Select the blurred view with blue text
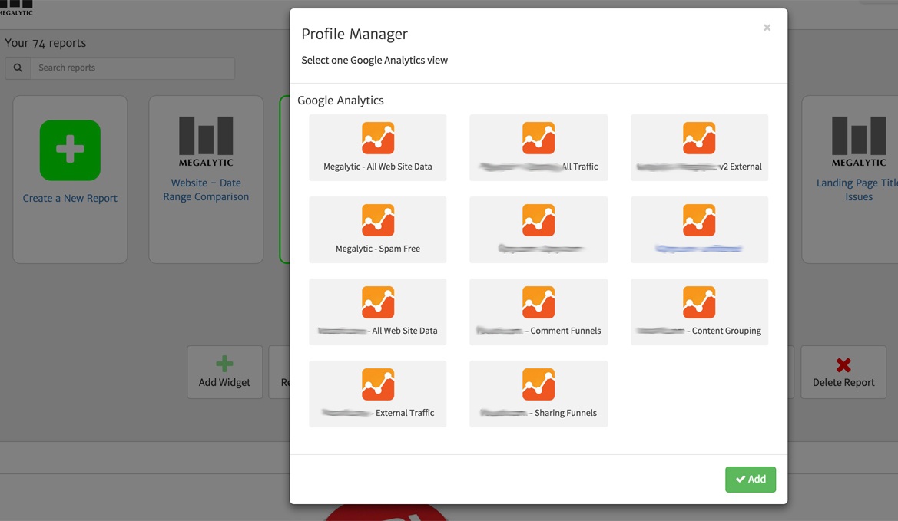 click(698, 229)
